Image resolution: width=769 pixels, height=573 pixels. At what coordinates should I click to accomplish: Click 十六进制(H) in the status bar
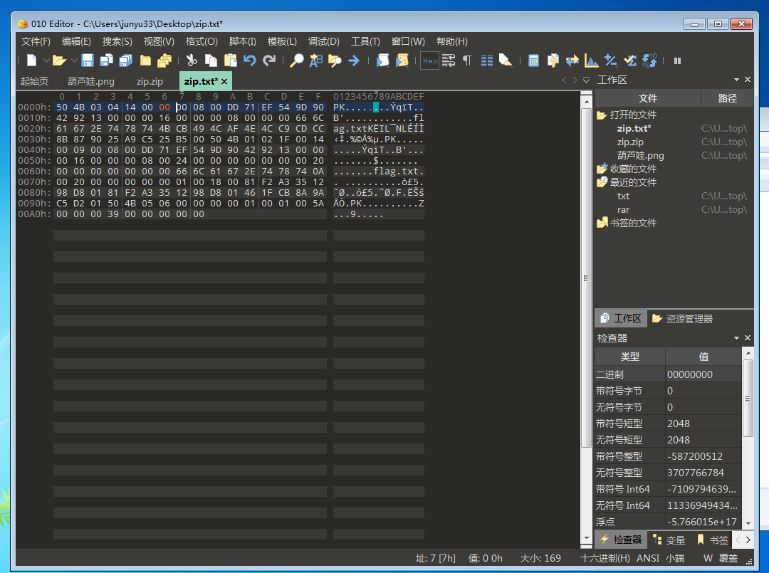[x=605, y=558]
